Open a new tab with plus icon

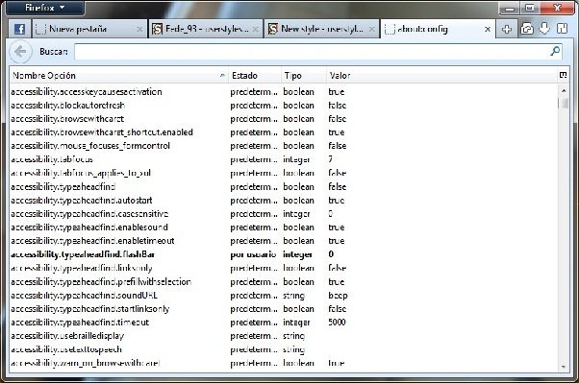pyautogui.click(x=507, y=29)
